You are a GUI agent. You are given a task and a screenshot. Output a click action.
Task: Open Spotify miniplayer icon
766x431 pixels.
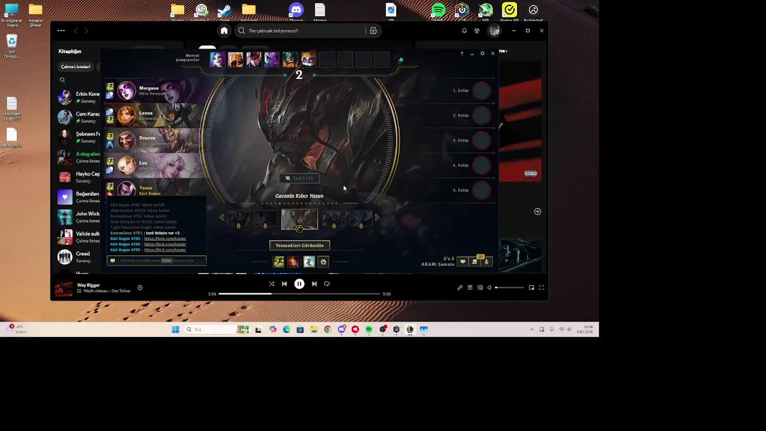coord(531,287)
